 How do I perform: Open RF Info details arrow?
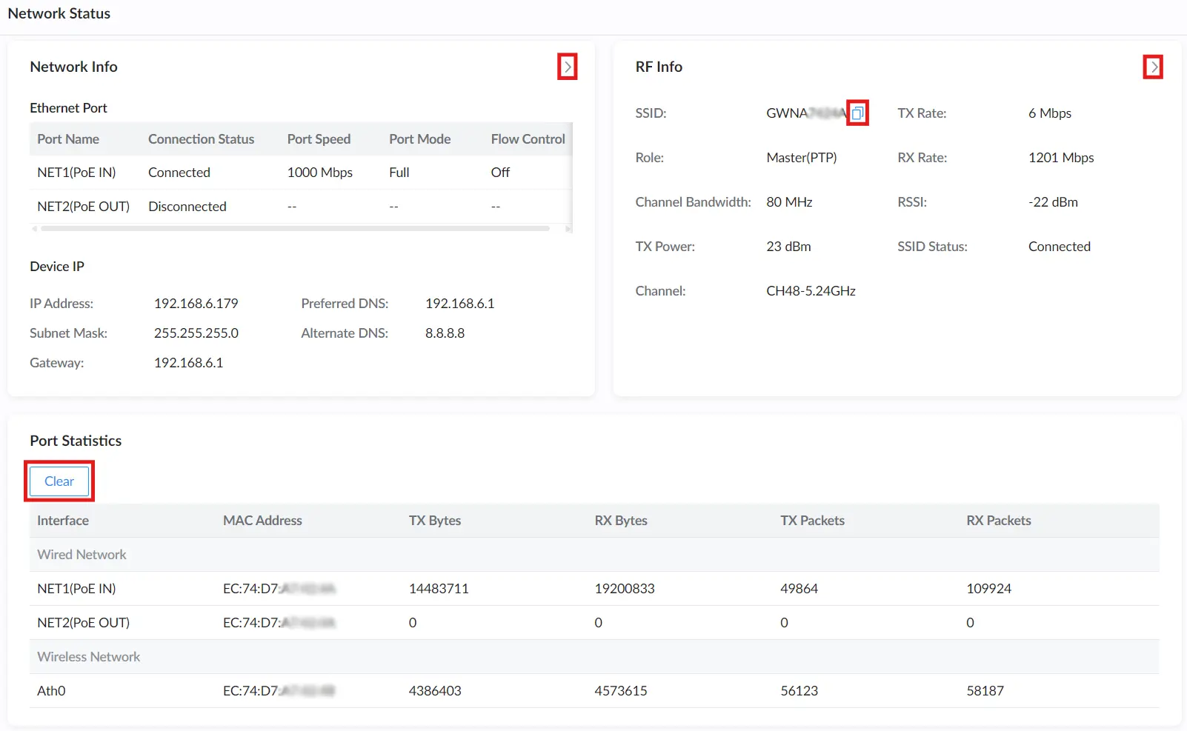pos(1153,67)
